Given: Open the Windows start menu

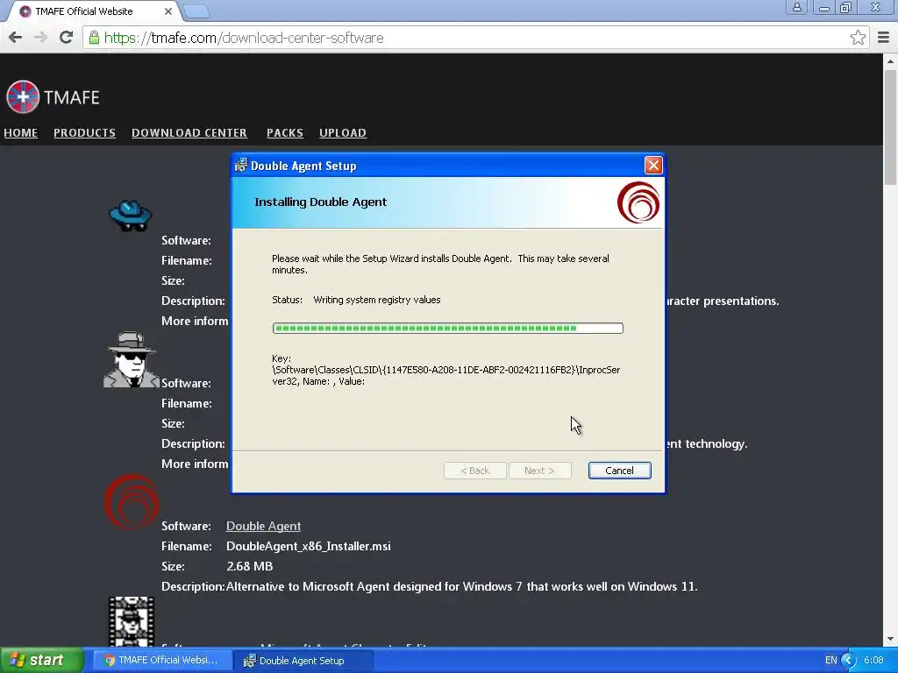Looking at the screenshot, I should [x=41, y=660].
